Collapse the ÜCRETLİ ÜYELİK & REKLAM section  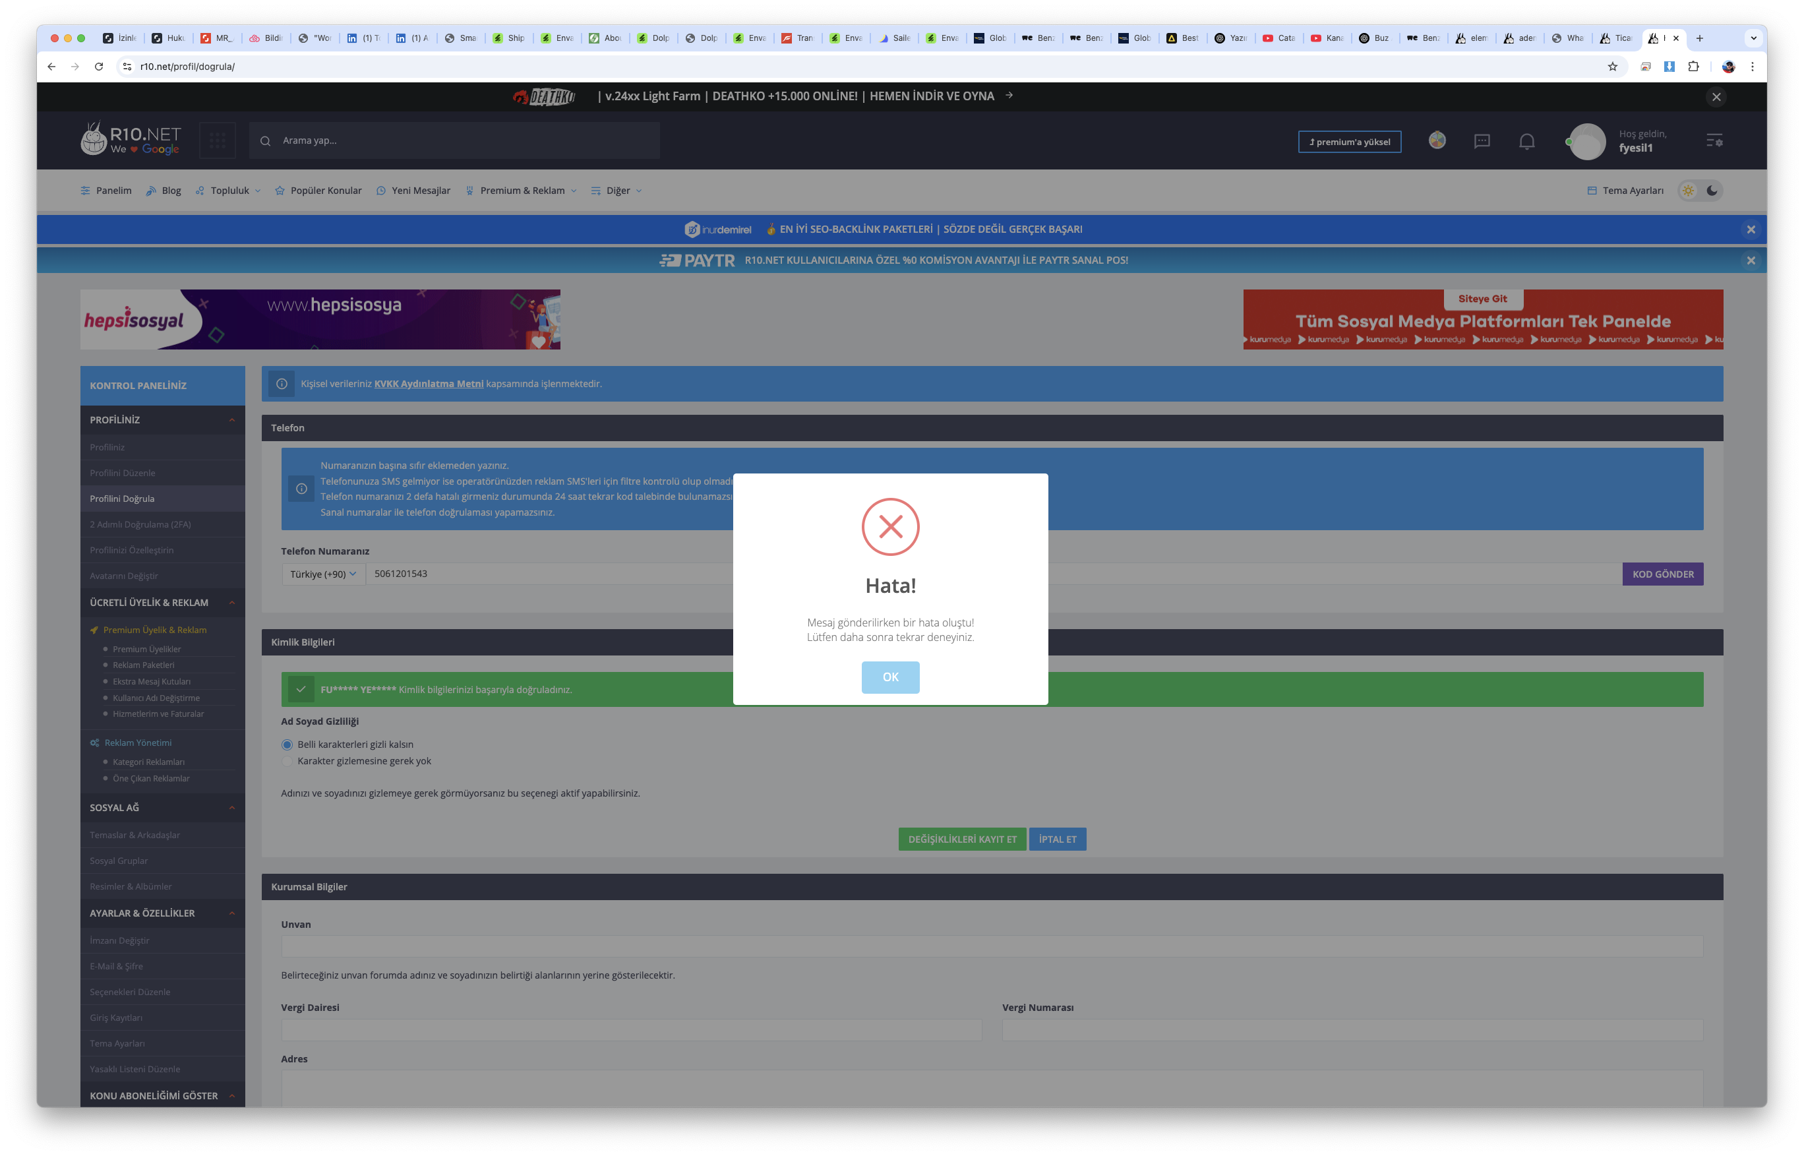tap(232, 603)
